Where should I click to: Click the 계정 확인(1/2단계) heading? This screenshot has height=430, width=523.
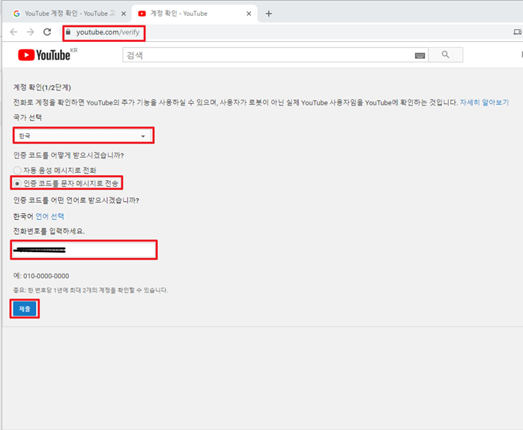42,87
